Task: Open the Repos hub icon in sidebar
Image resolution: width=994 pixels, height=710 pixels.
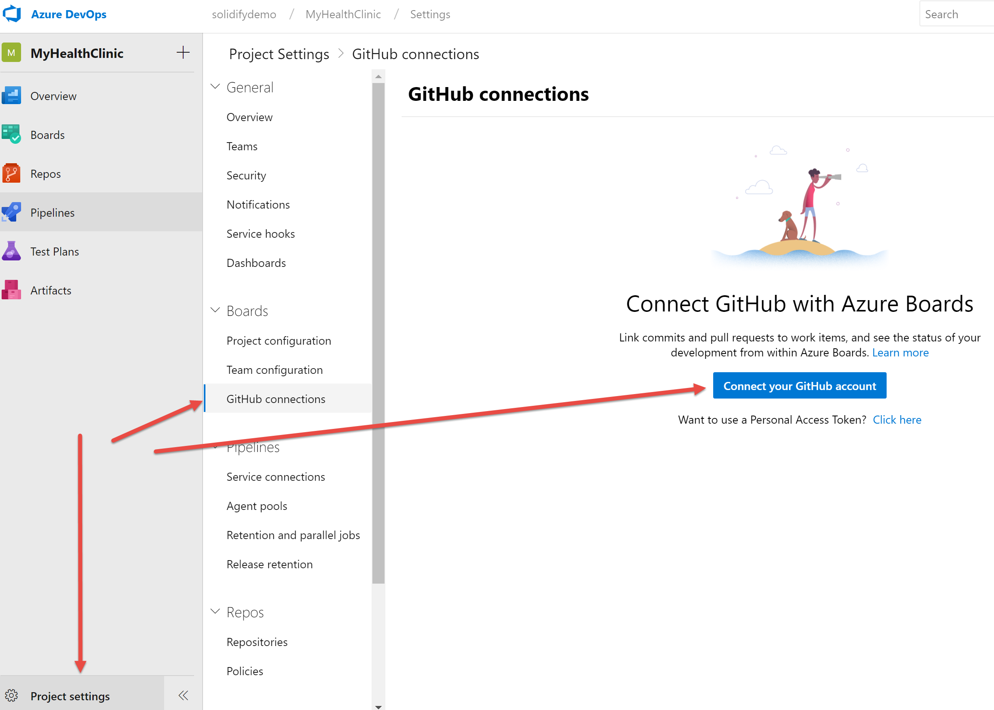Action: click(11, 174)
